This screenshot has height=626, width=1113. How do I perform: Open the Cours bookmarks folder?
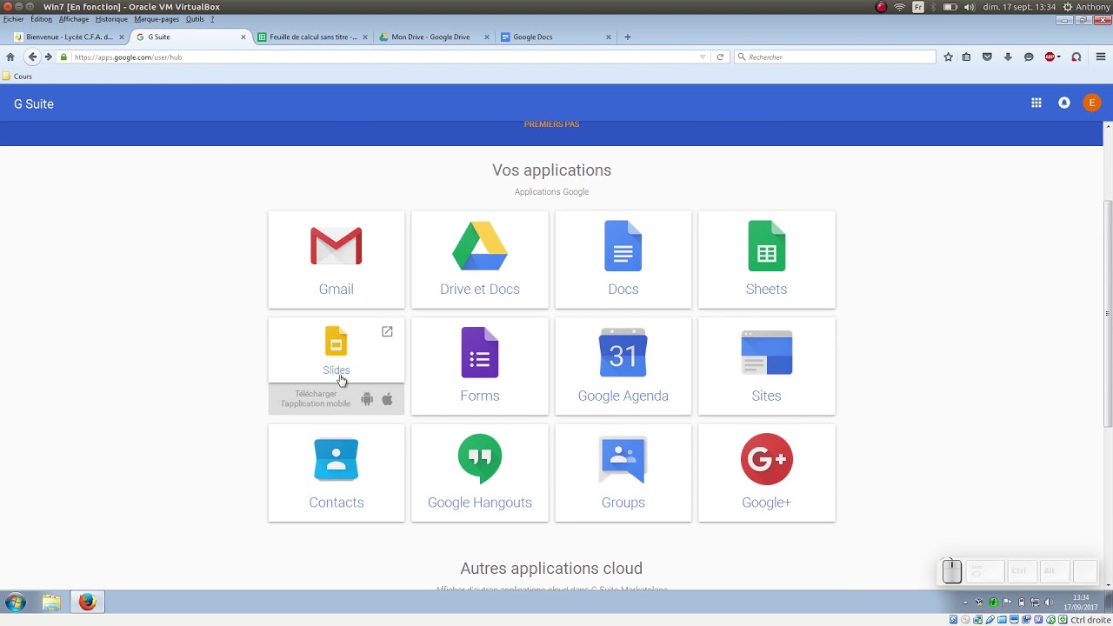(17, 77)
